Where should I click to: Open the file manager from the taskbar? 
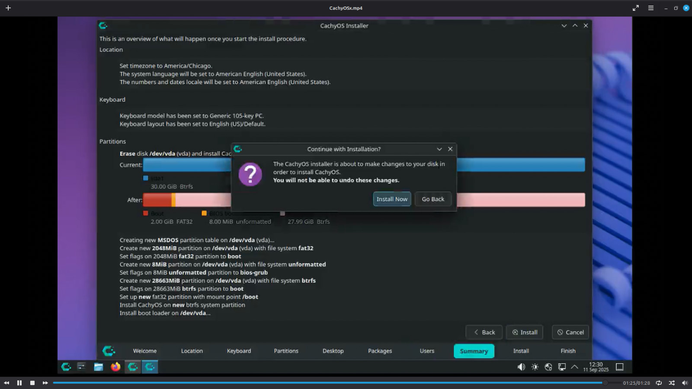(x=99, y=367)
